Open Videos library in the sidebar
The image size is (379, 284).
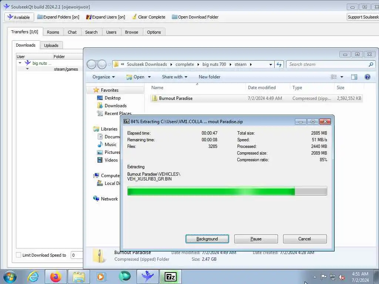pyautogui.click(x=111, y=160)
